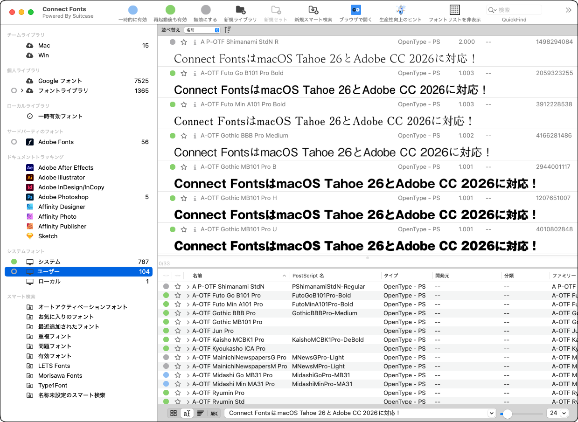Sort by タイプ column header
The height and width of the screenshot is (422, 578).
(407, 276)
